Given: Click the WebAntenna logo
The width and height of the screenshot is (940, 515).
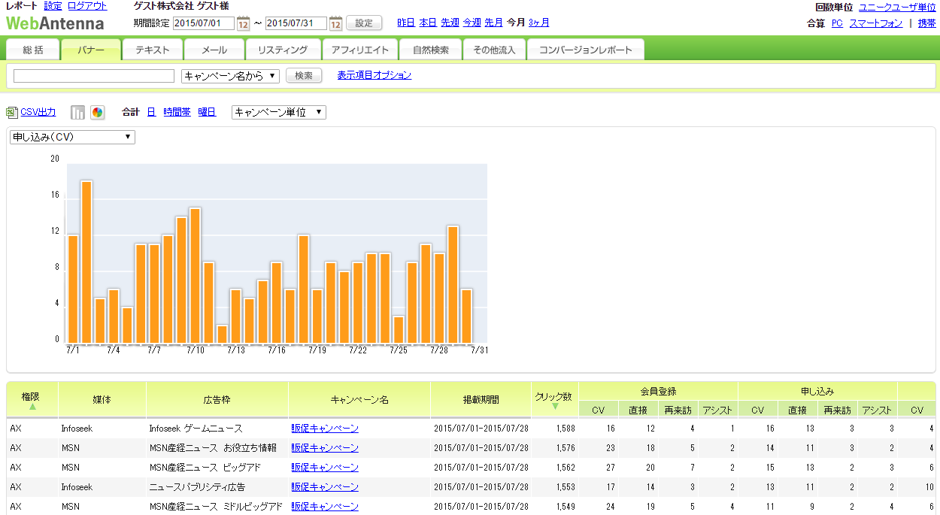Looking at the screenshot, I should (55, 23).
